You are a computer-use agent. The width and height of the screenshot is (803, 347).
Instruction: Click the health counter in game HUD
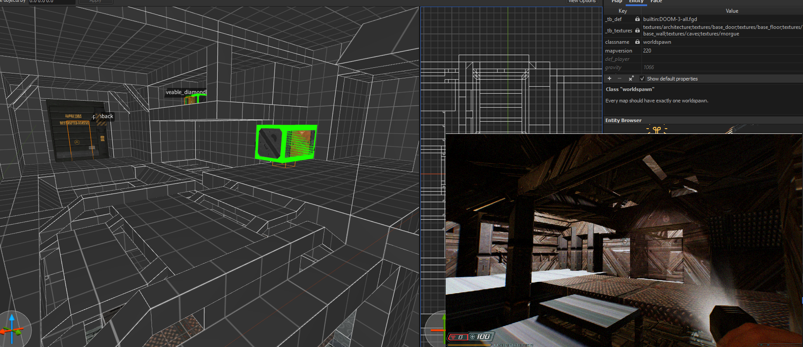pyautogui.click(x=458, y=337)
